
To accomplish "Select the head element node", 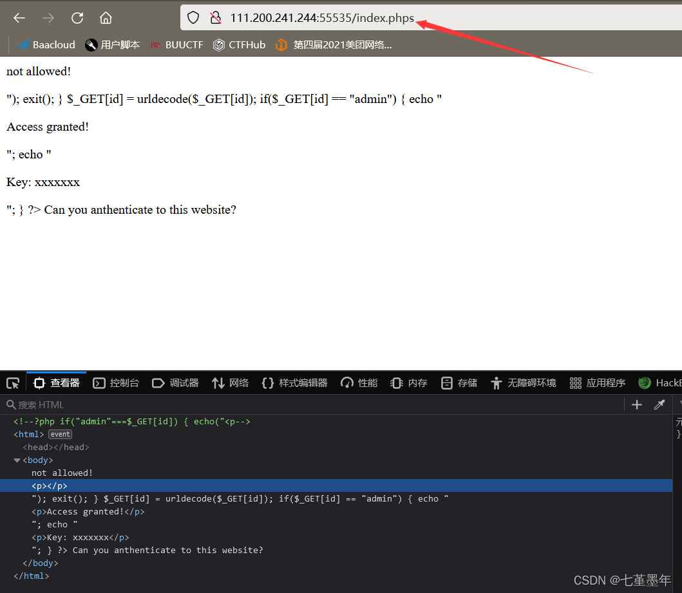I will click(55, 447).
